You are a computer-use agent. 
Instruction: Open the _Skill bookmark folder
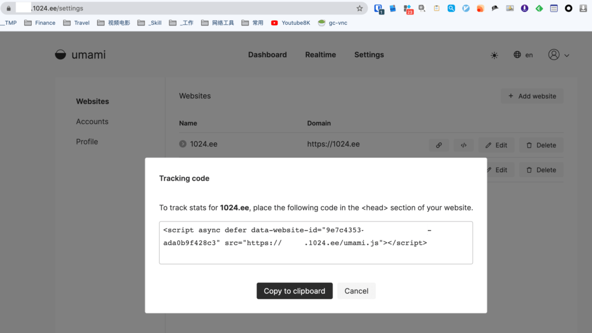[x=150, y=23]
